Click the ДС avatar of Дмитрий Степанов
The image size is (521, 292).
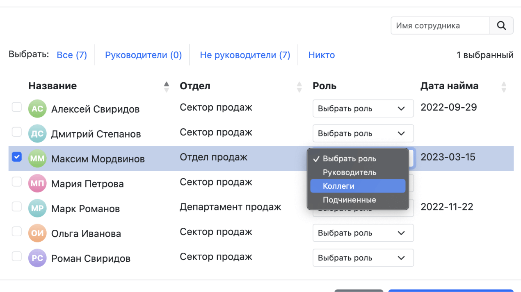pos(37,134)
